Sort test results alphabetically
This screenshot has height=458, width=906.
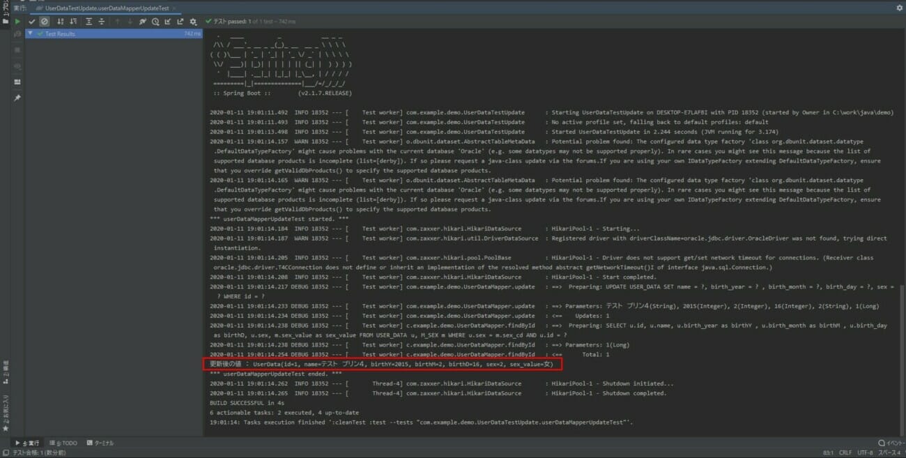tap(61, 22)
